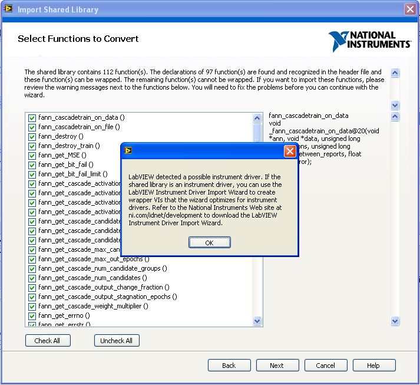Click declaration panel scroll down arrow
The height and width of the screenshot is (385, 420).
pyautogui.click(x=395, y=321)
